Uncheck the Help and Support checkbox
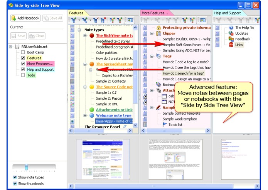This screenshot has height=190, width=268. pos(23,69)
